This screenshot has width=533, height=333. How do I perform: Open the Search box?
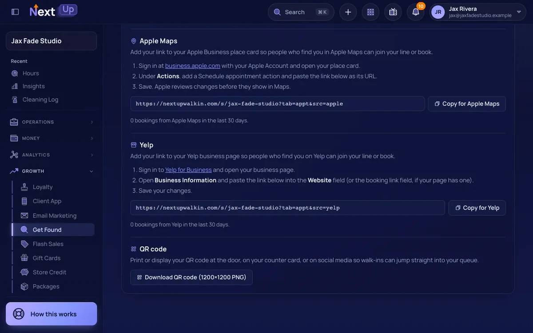(x=301, y=12)
